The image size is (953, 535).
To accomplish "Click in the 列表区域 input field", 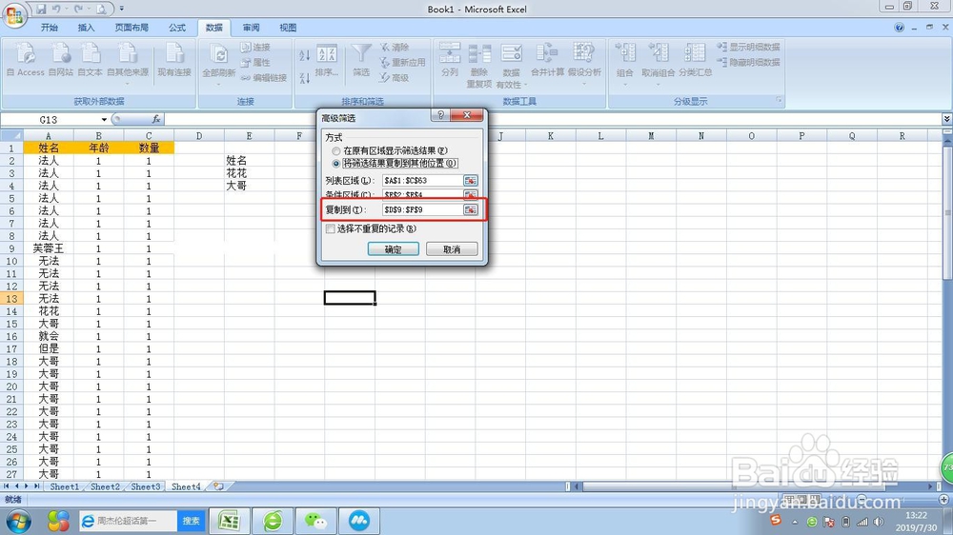I will (422, 180).
